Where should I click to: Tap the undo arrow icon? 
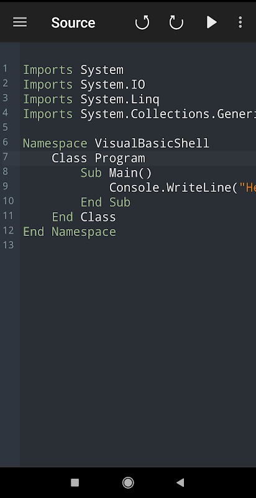pos(142,22)
